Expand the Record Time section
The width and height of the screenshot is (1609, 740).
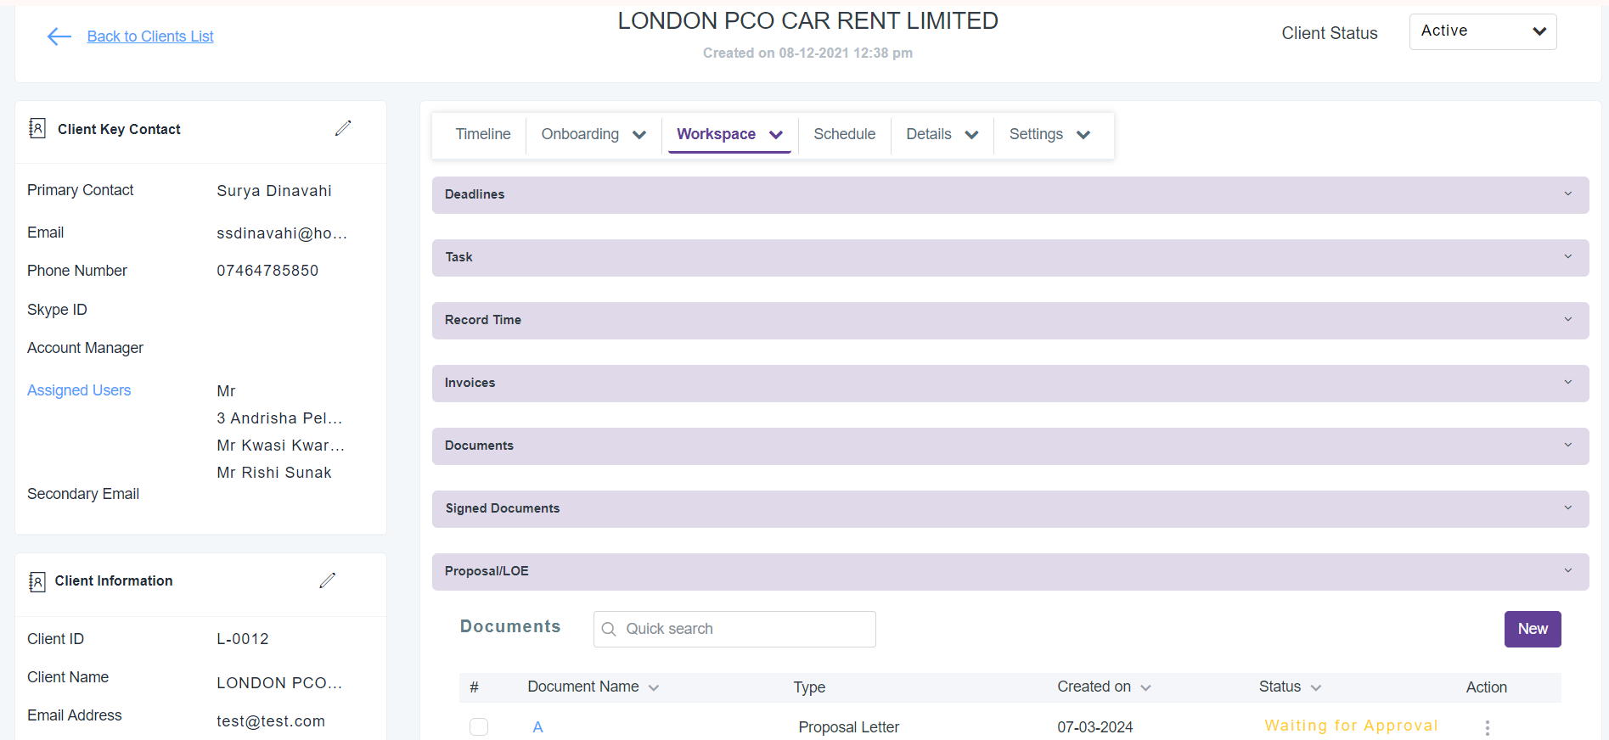(x=1010, y=320)
